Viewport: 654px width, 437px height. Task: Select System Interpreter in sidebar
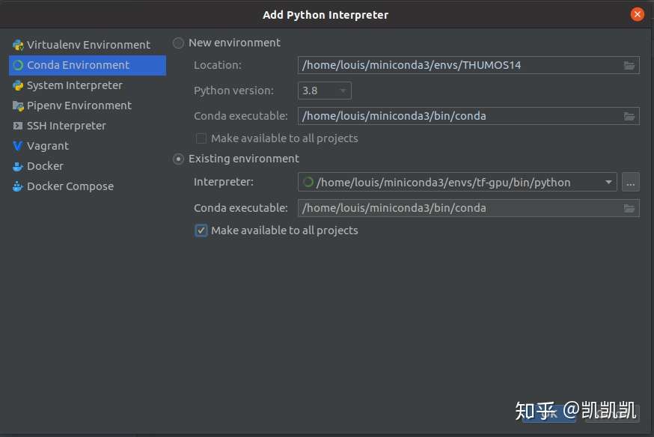(88, 85)
